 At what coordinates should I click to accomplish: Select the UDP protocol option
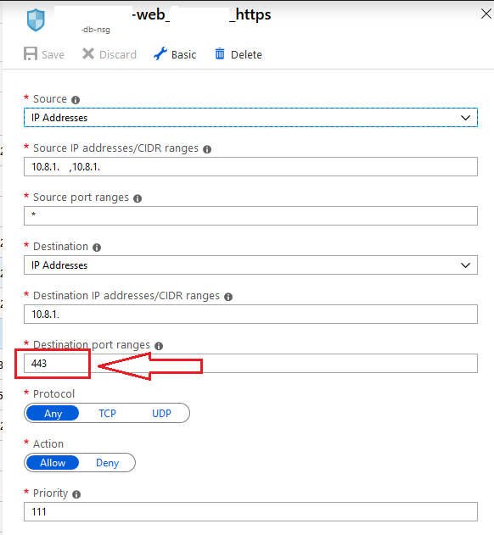point(161,413)
